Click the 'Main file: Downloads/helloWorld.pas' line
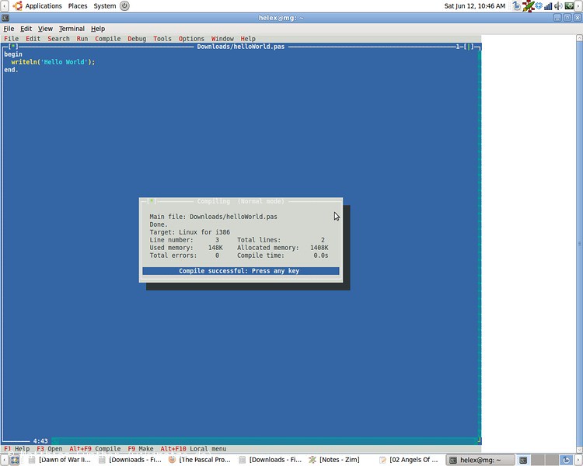Screen dimensions: 583x466 tap(214, 217)
